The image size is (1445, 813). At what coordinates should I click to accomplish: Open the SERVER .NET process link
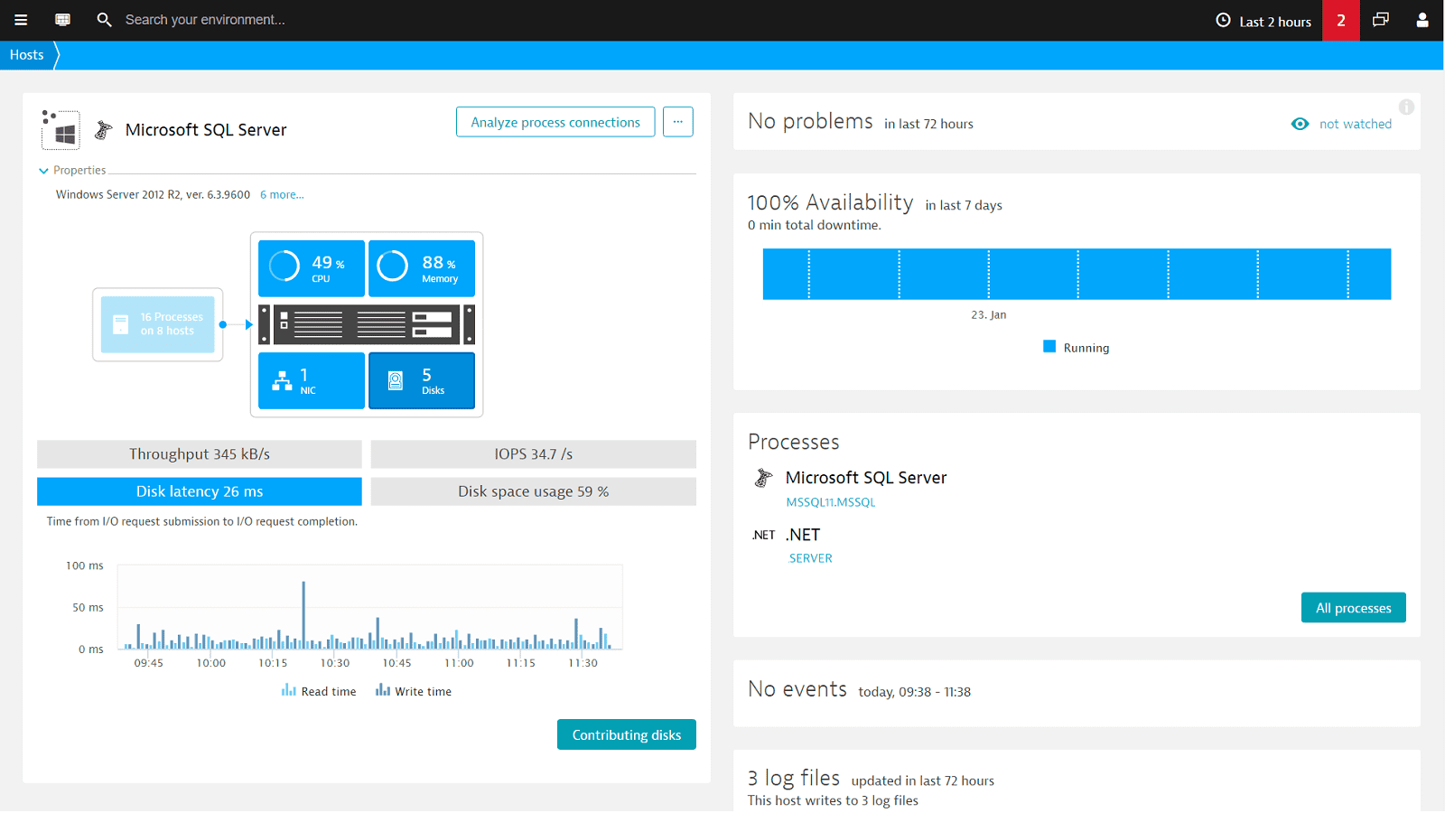tap(811, 558)
